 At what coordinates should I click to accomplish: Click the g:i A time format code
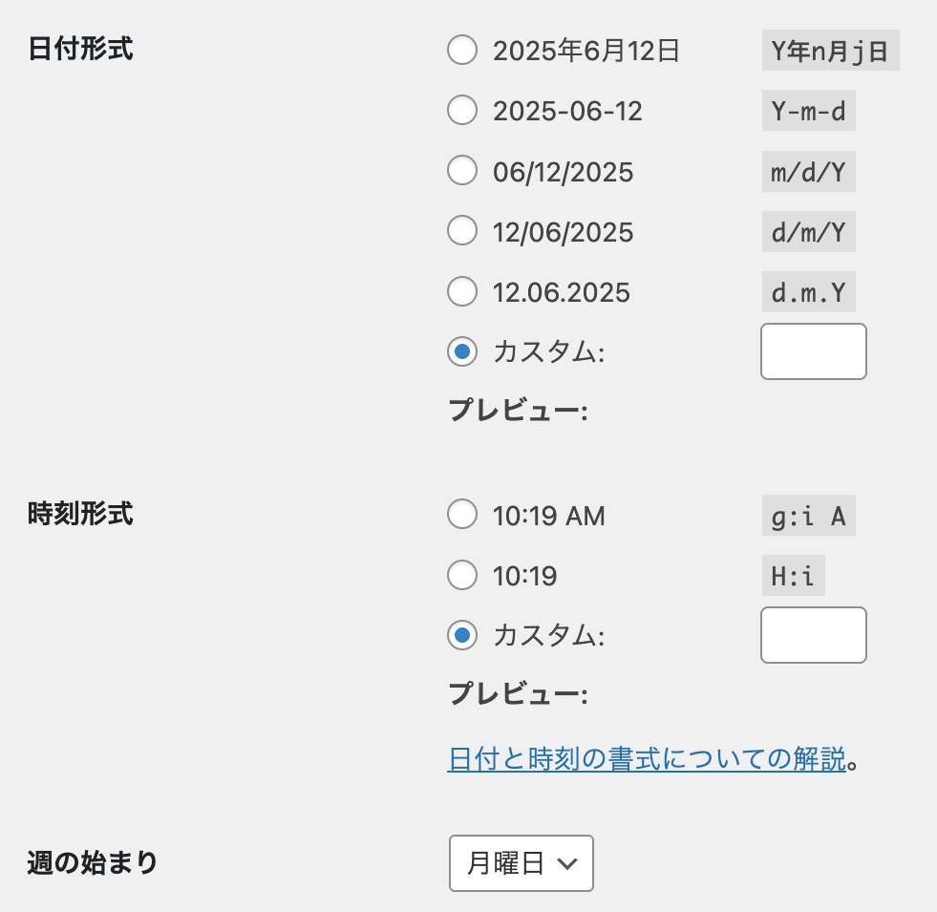click(x=808, y=517)
